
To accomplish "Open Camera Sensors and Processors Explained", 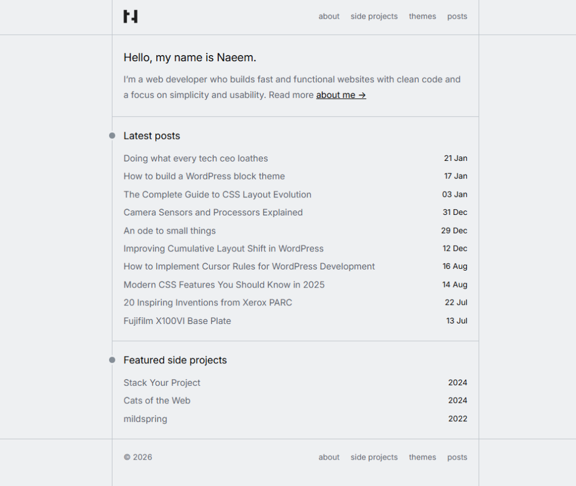I will (213, 212).
